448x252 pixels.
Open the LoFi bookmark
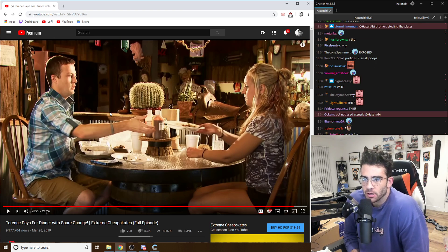47,22
